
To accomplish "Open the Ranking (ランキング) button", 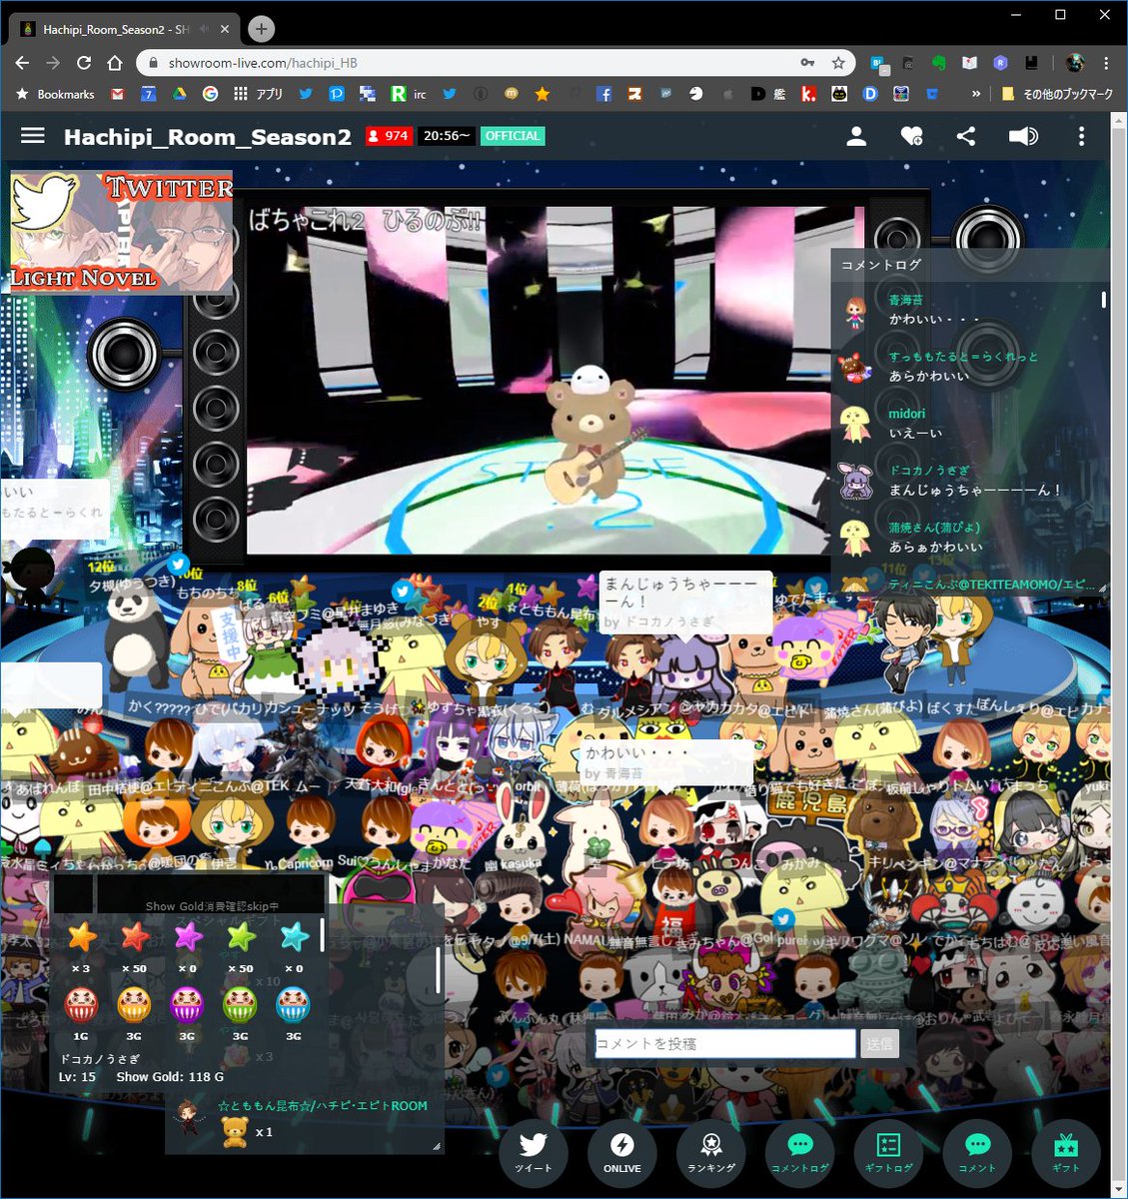I will tap(710, 1151).
